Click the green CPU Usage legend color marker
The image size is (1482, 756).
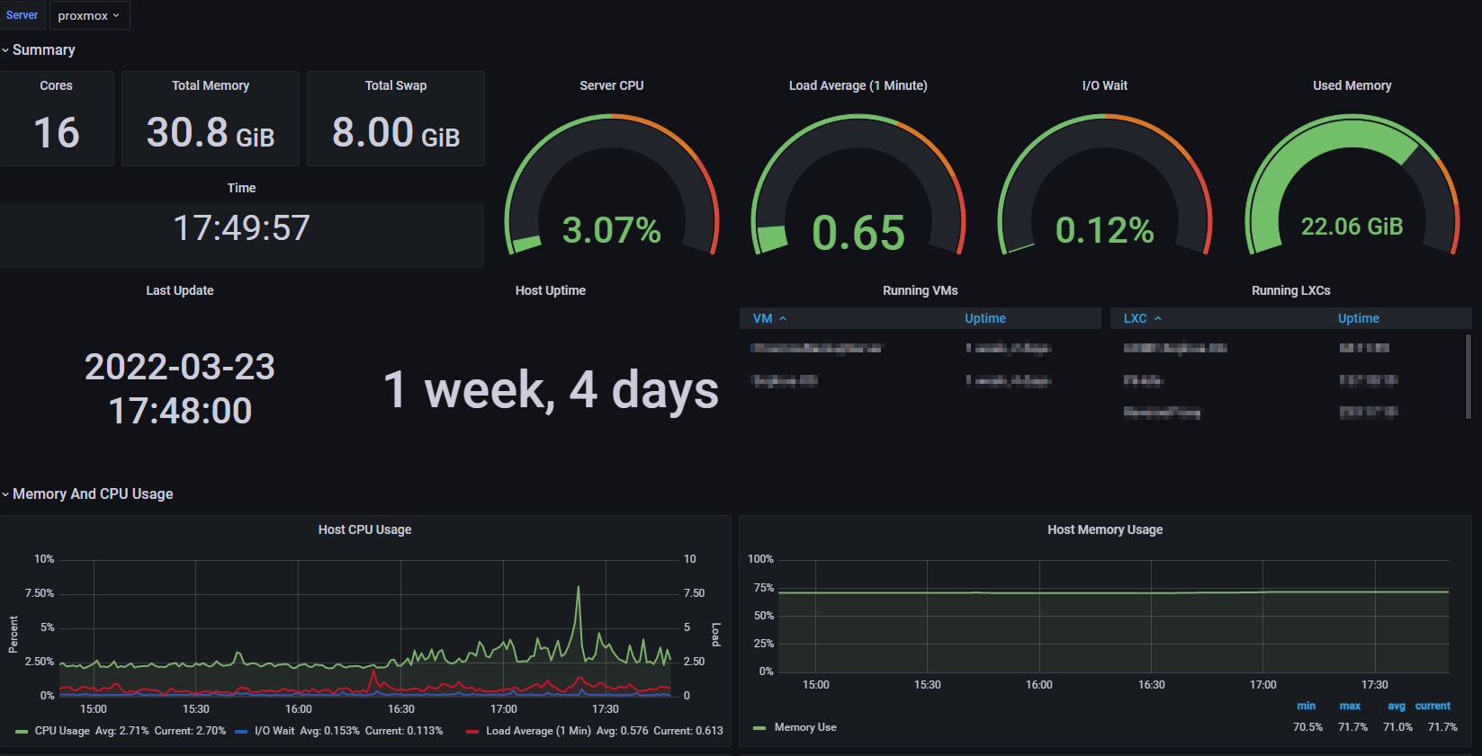coord(22,732)
